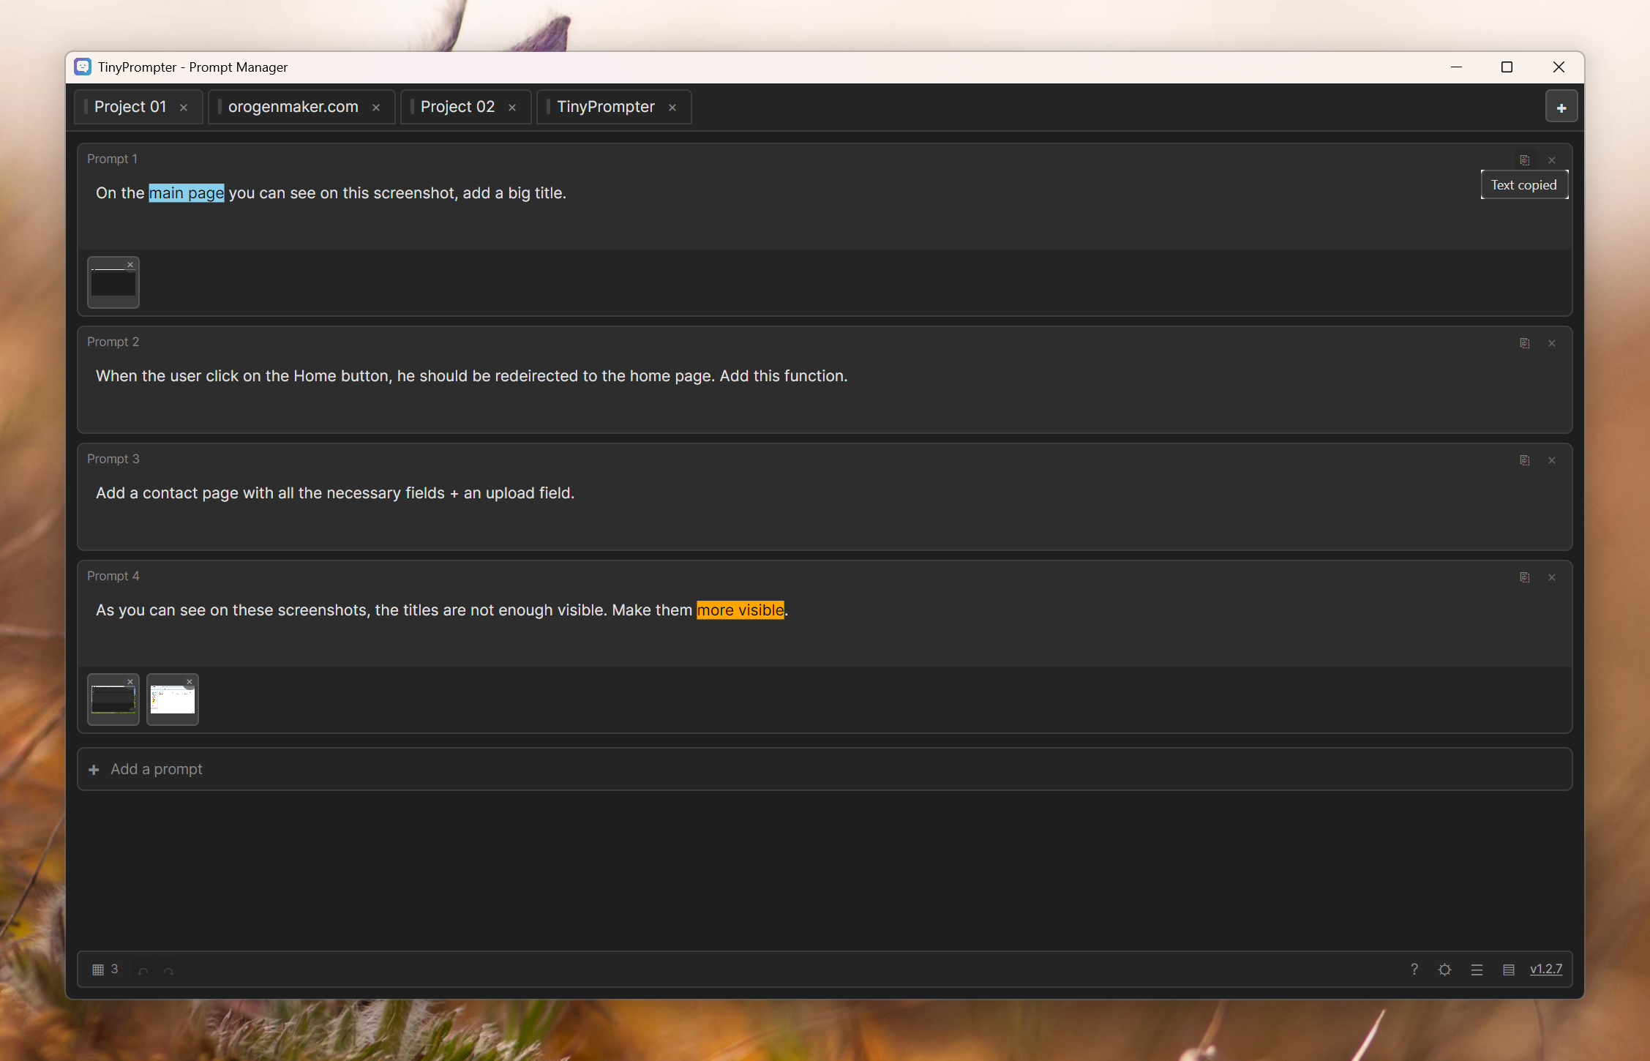1650x1061 pixels.
Task: Close the TinyPrompter tab
Action: (672, 108)
